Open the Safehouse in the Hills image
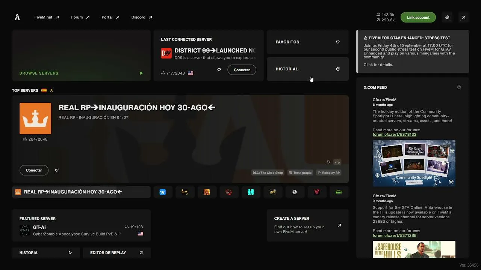This screenshot has height=270, width=481. 414,249
